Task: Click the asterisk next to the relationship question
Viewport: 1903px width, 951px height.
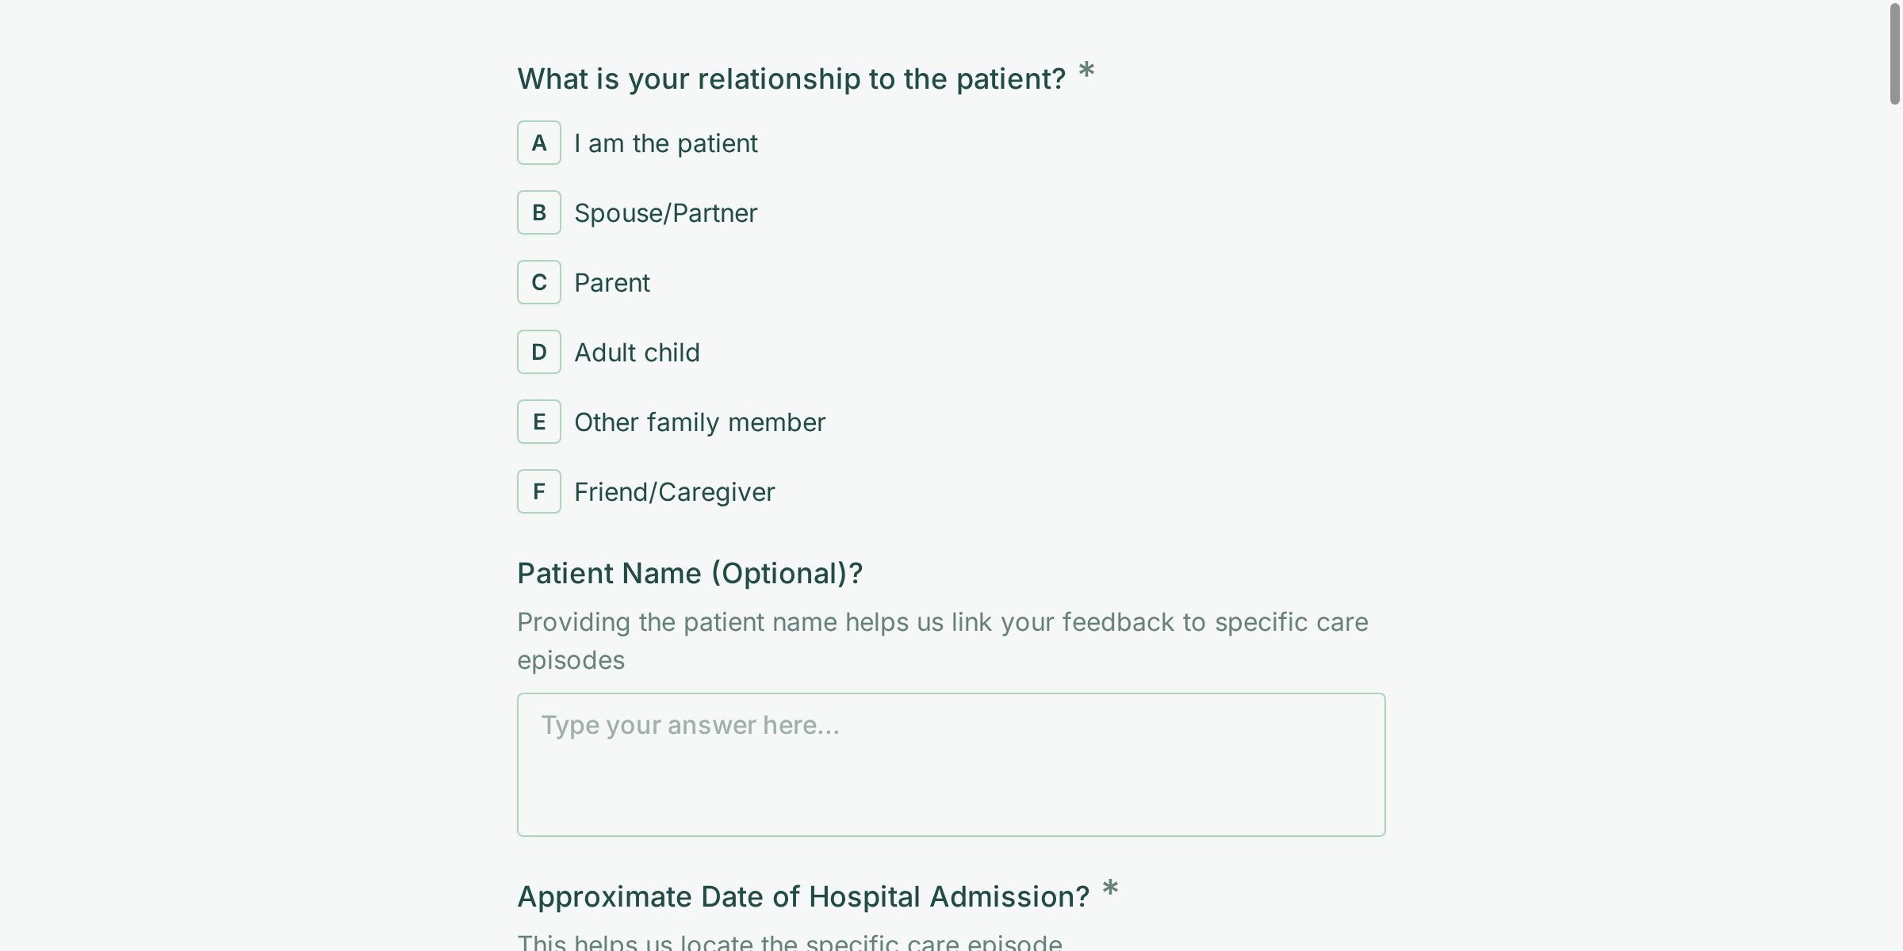Action: pyautogui.click(x=1086, y=74)
